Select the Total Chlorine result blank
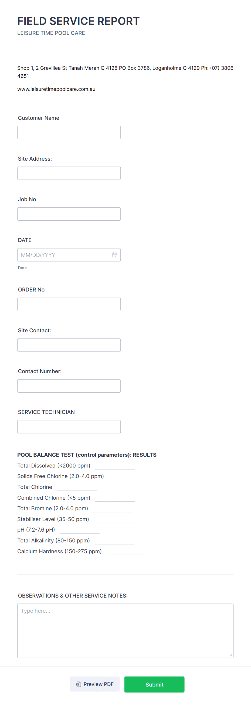 [x=77, y=487]
